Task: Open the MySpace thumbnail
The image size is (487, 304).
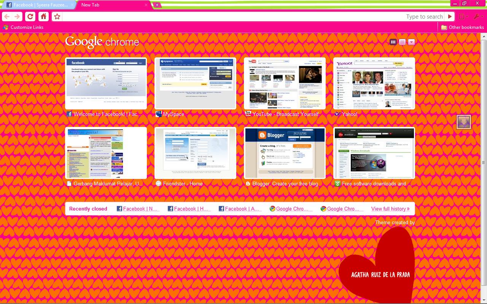Action: pyautogui.click(x=195, y=84)
